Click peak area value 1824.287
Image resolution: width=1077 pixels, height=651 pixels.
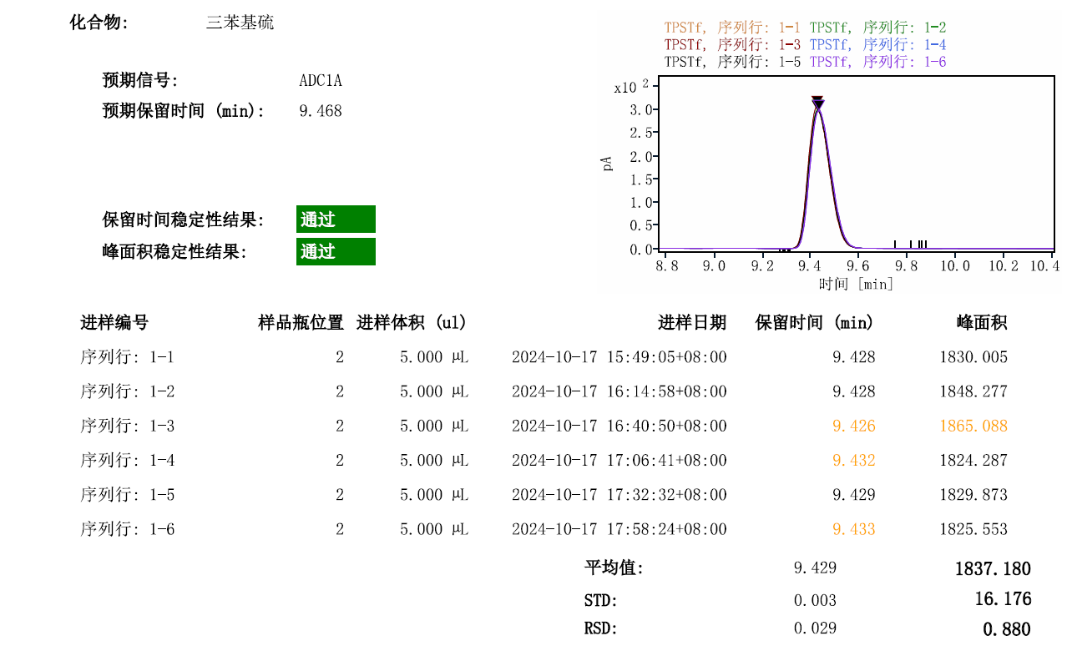[x=973, y=460]
